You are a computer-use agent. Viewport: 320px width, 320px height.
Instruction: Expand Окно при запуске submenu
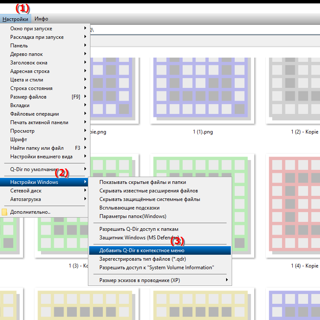pos(44,29)
